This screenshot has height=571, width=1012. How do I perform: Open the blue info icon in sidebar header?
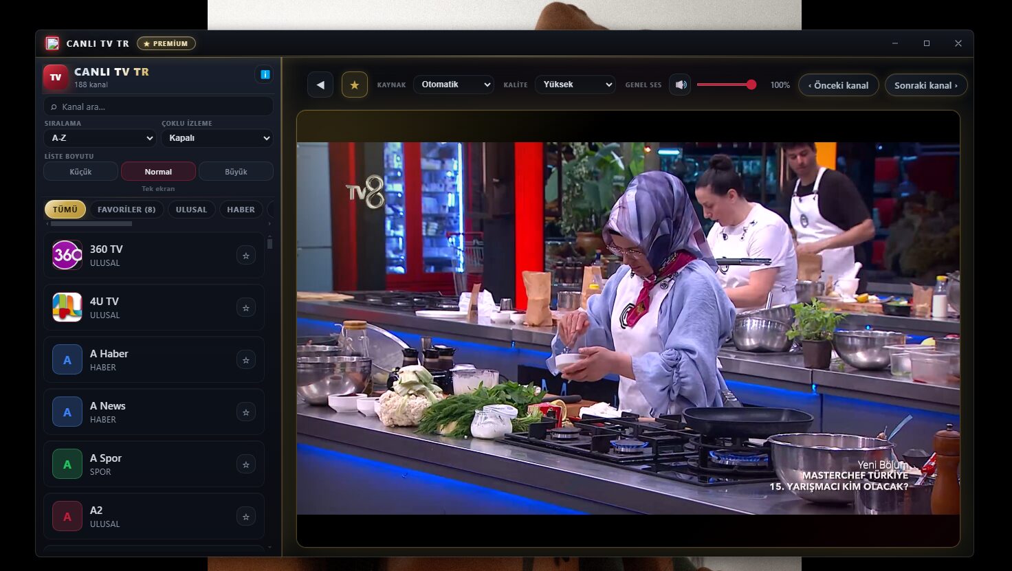[265, 74]
